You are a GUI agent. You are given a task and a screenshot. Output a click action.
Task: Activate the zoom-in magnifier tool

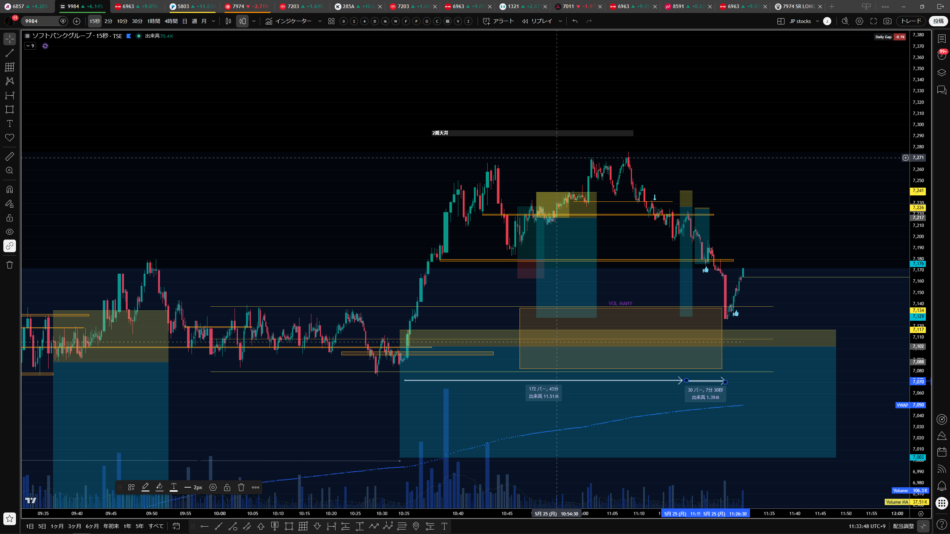tap(10, 171)
